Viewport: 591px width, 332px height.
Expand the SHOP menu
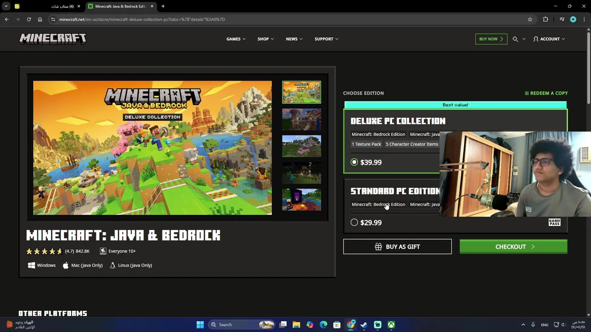pos(265,39)
